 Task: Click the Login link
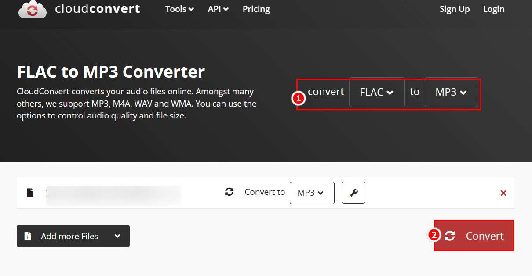coord(494,9)
